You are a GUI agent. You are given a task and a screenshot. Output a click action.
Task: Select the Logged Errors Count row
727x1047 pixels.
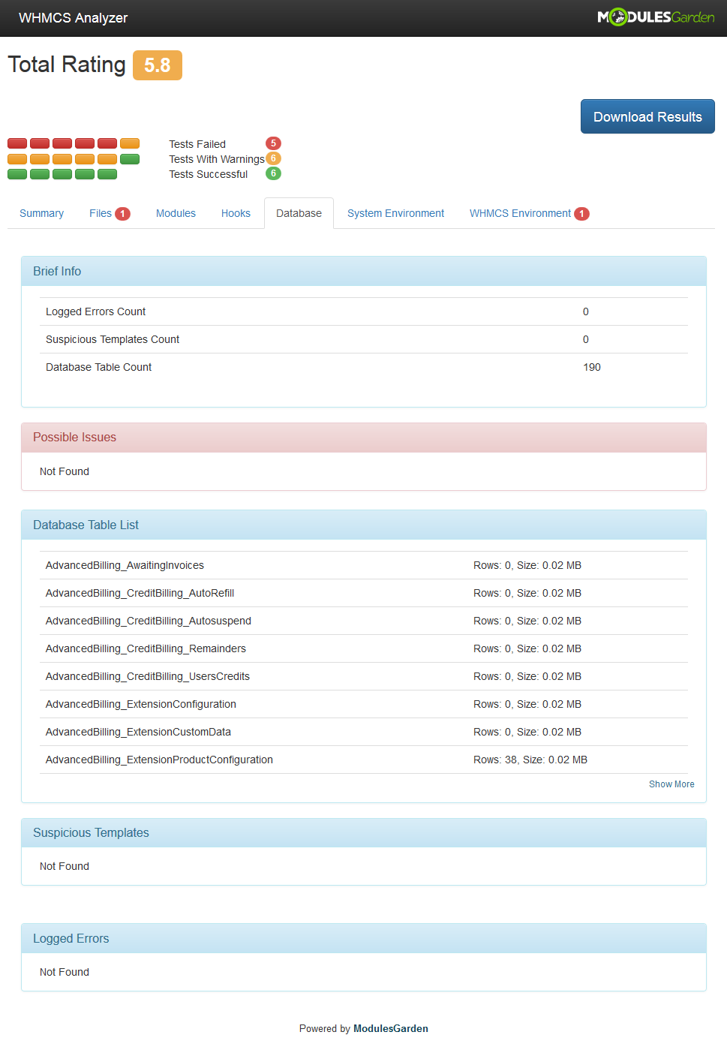click(364, 311)
